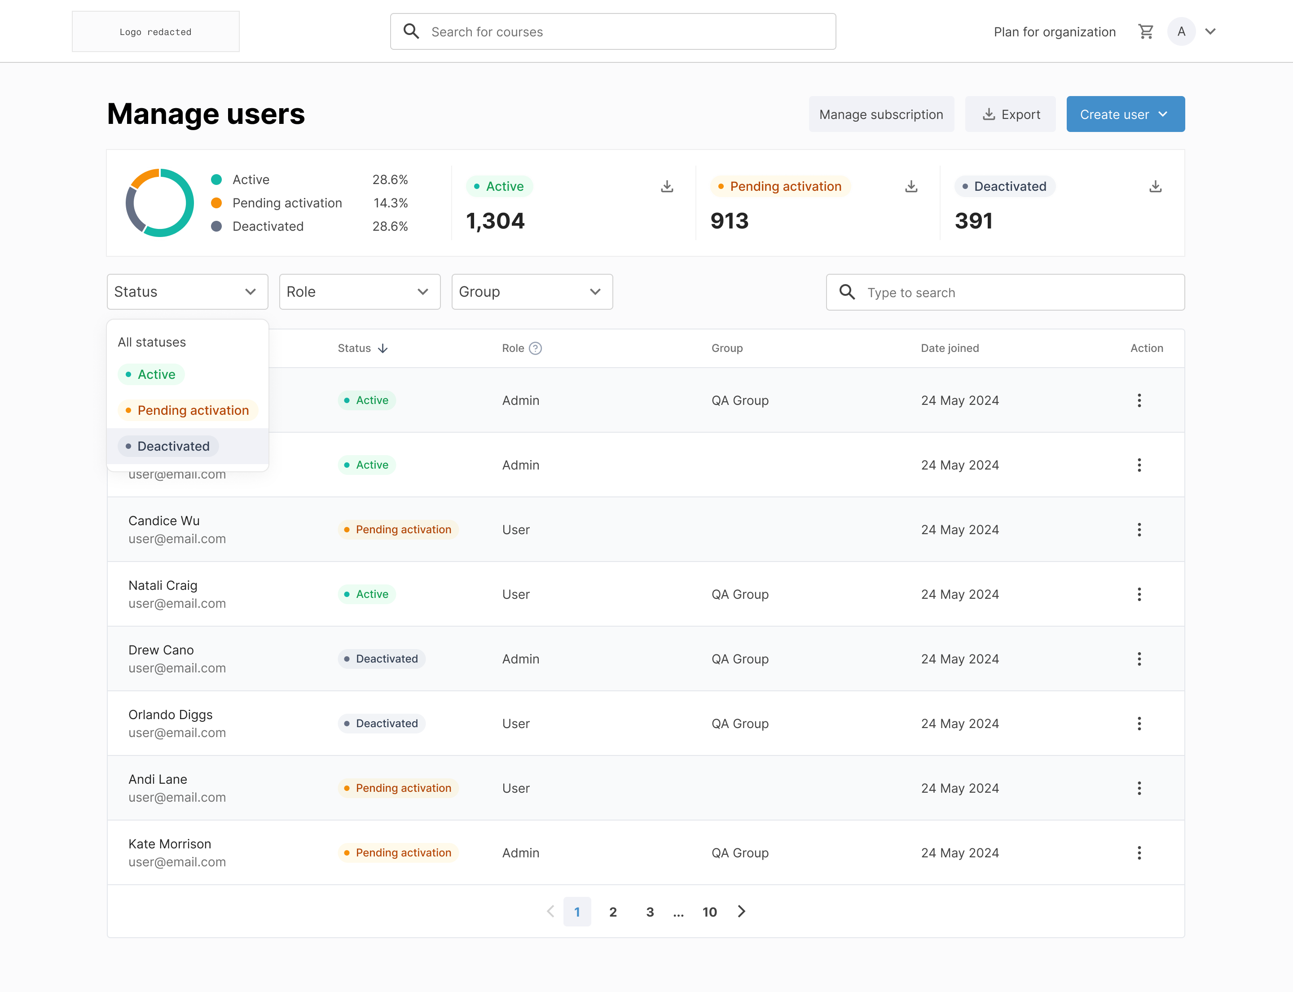This screenshot has width=1293, height=992.
Task: Click the Export button
Action: tap(1010, 114)
